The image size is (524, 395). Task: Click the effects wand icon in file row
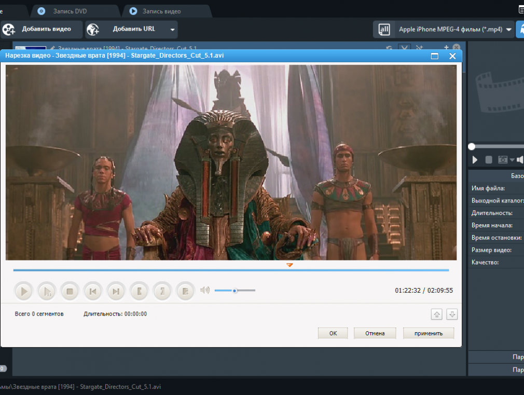(419, 48)
